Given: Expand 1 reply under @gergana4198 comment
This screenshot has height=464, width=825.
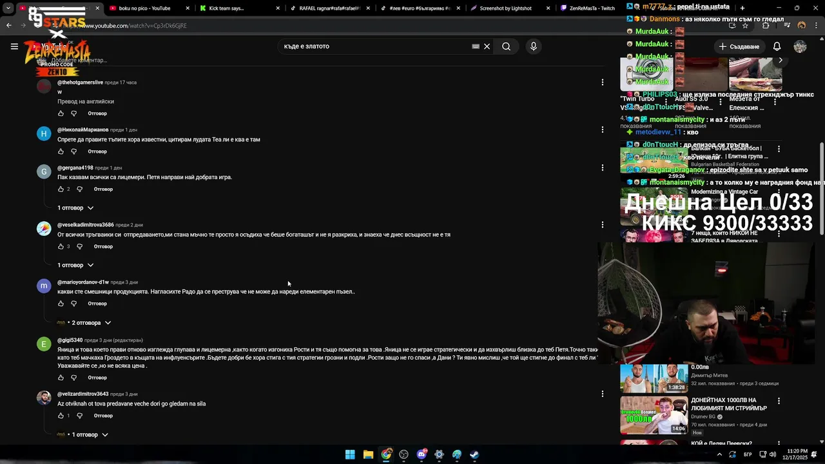Looking at the screenshot, I should pos(75,208).
